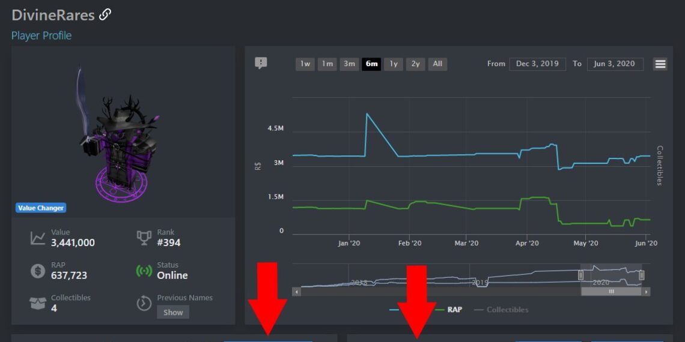This screenshot has width=685, height=342.
Task: Select the 1y time range
Action: coord(393,64)
